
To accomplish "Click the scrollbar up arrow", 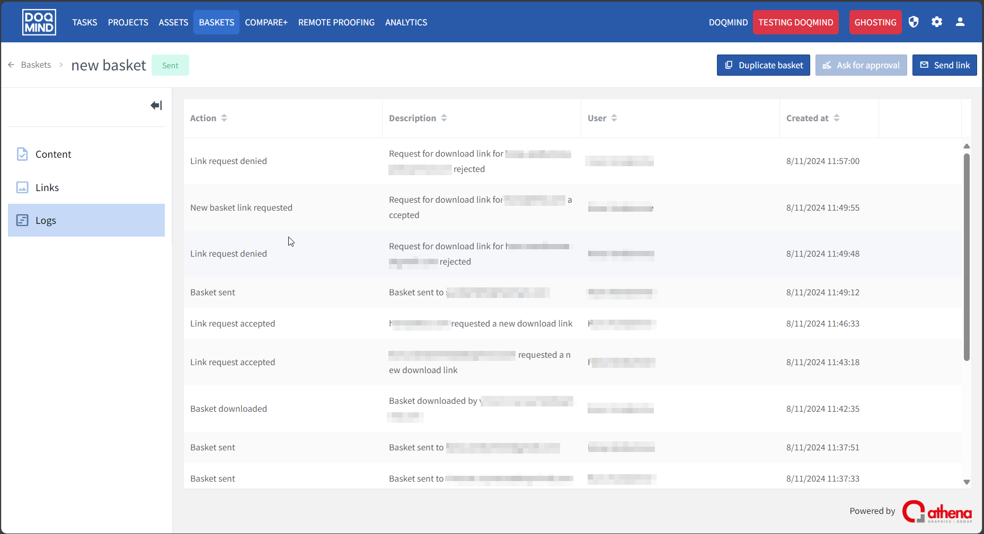I will click(967, 146).
